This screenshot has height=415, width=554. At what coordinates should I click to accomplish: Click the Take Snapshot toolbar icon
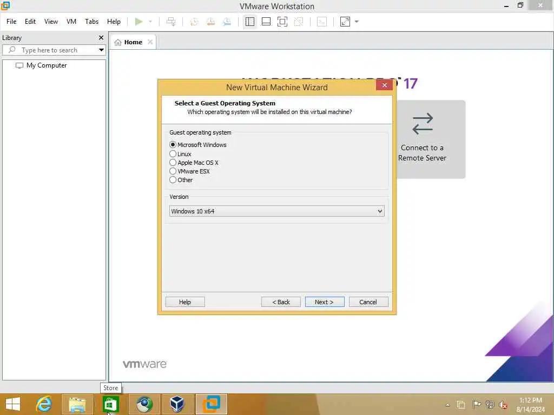[x=194, y=22]
